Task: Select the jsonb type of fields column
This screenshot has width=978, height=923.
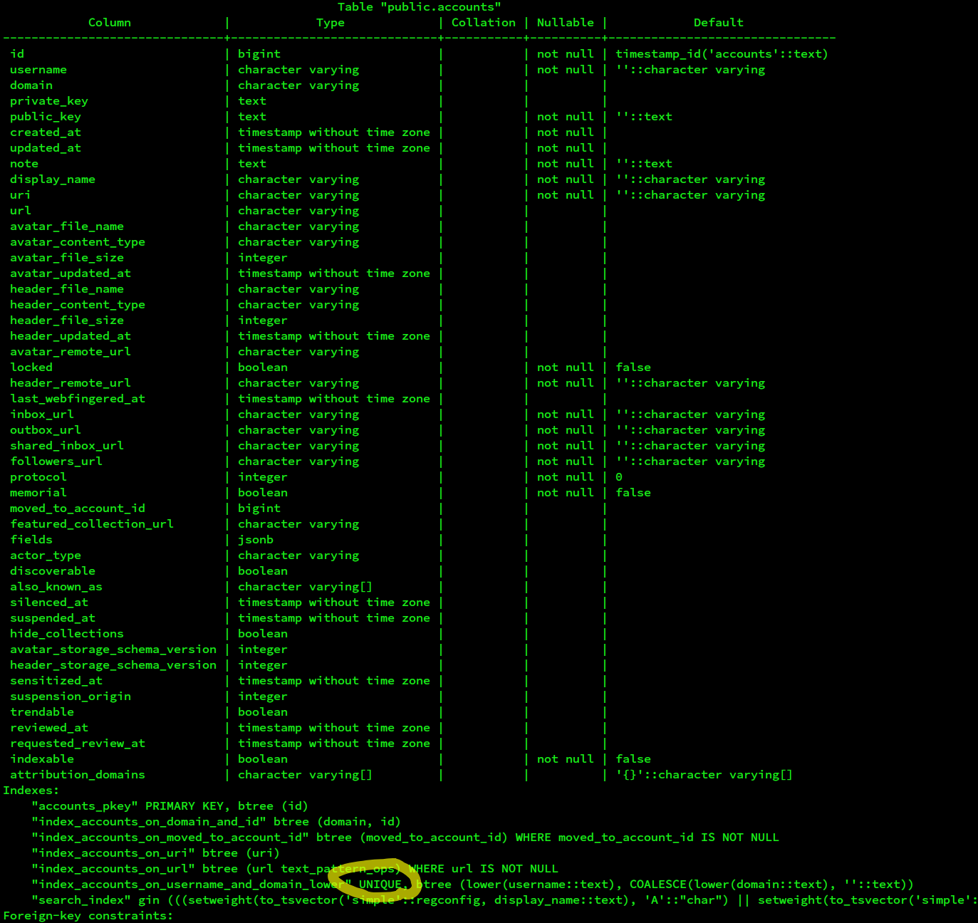Action: 255,539
